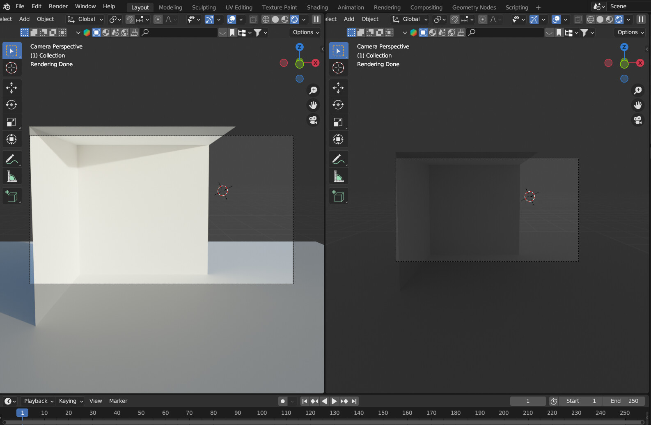The width and height of the screenshot is (651, 425).
Task: Open the Add menu in right viewport
Action: point(349,19)
